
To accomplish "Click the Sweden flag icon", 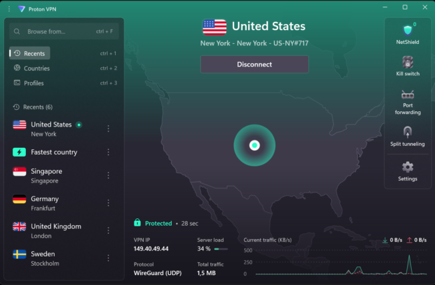I will [x=19, y=254].
